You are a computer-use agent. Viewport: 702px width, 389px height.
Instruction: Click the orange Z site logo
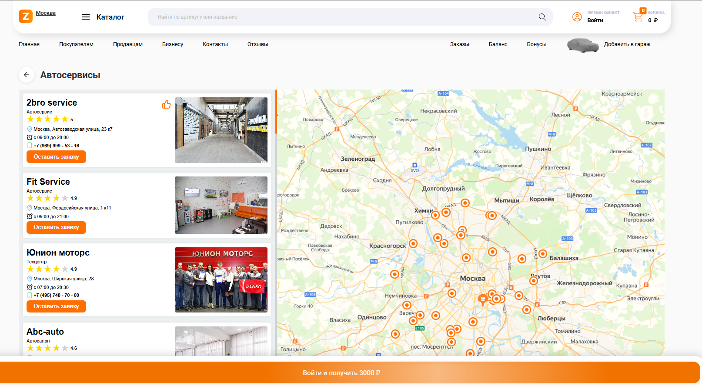click(x=26, y=17)
